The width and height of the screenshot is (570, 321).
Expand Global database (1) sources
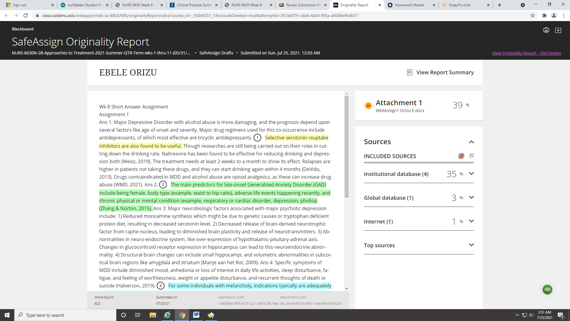[x=471, y=197]
